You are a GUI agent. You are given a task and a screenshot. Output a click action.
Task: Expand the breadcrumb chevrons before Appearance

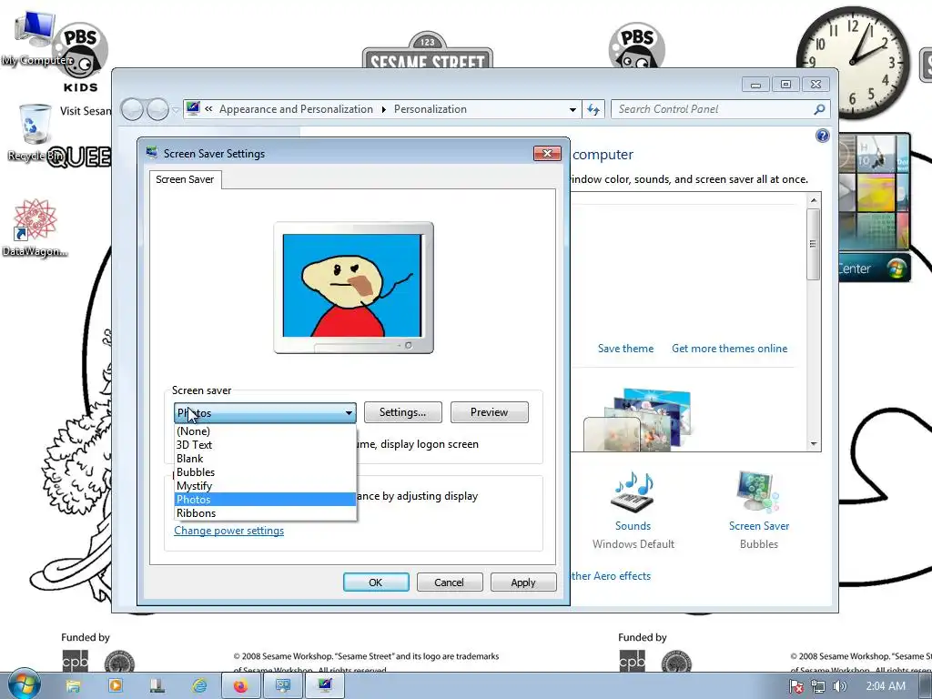[x=208, y=109]
